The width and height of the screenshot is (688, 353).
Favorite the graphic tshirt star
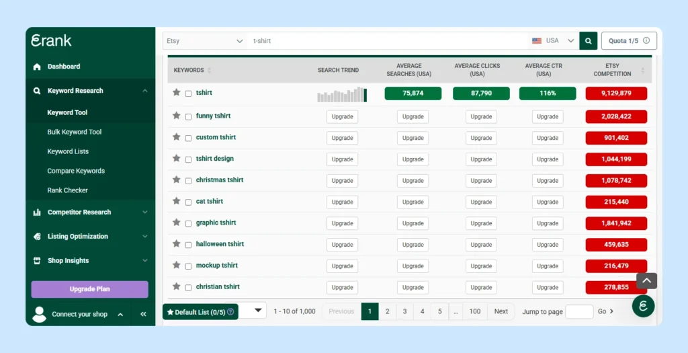coord(177,222)
